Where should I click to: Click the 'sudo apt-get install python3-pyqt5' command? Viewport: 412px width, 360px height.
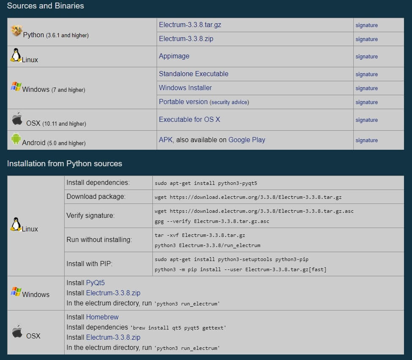(206, 183)
